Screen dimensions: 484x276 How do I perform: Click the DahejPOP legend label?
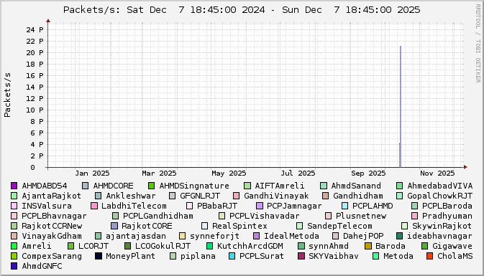pyautogui.click(x=363, y=236)
